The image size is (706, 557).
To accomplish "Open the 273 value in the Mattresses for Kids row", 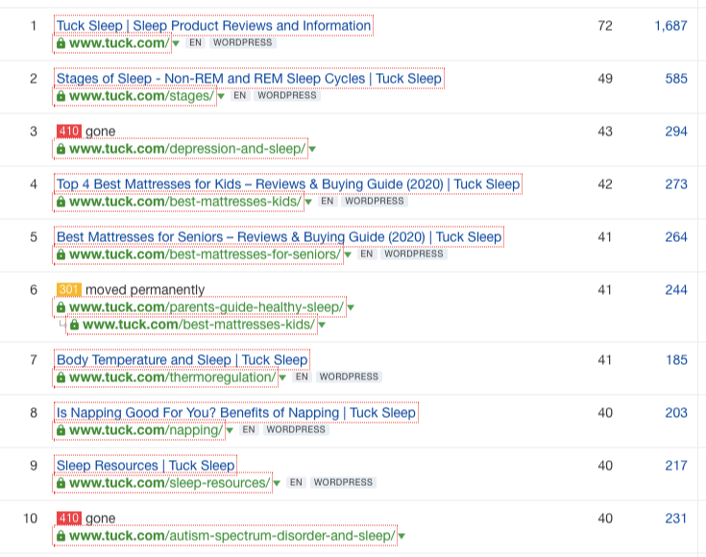I will click(676, 183).
